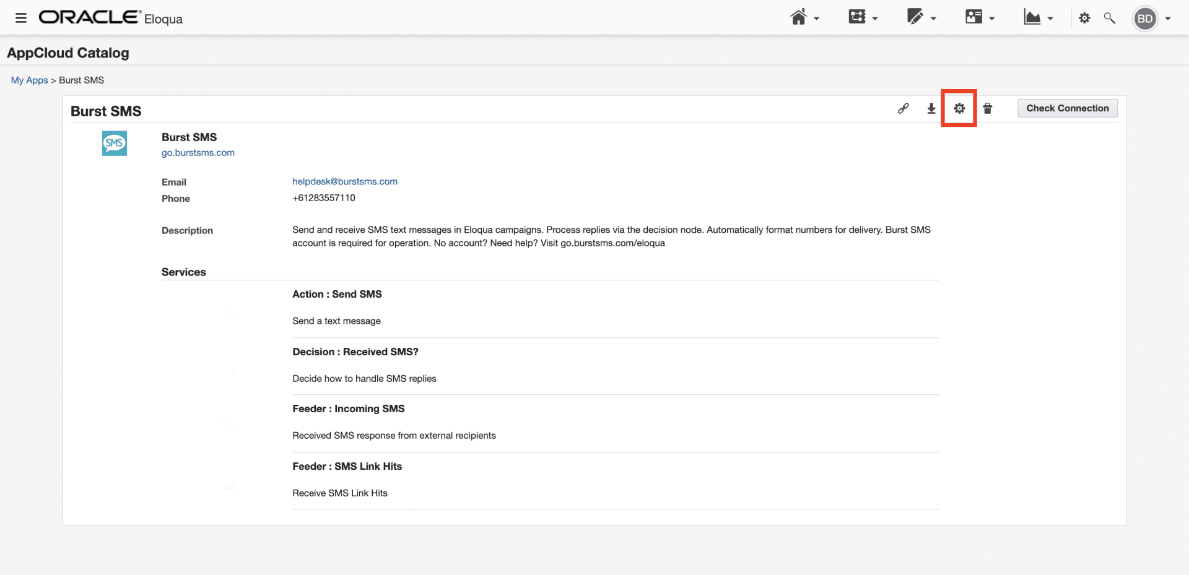Click the Check Connection button
Screen dimensions: 1189x575
tap(1068, 108)
